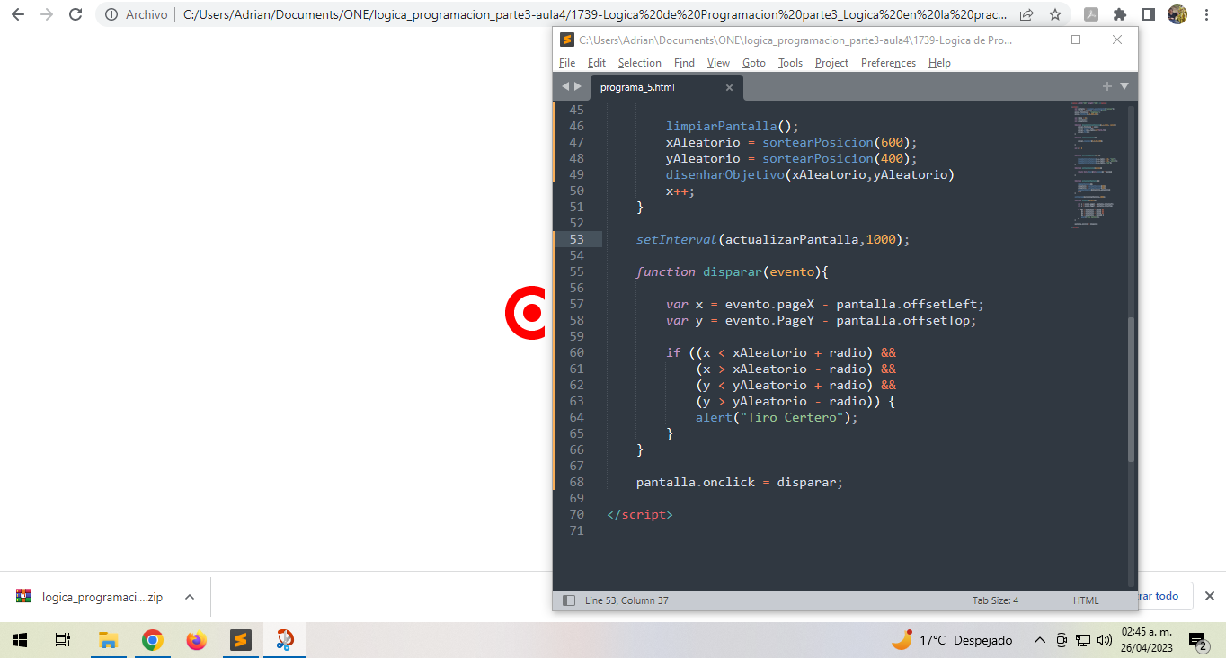Reload the Chrome page
Viewport: 1226px width, 658px height.
pyautogui.click(x=76, y=14)
